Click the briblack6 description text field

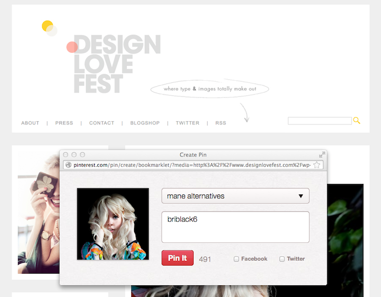tap(235, 227)
